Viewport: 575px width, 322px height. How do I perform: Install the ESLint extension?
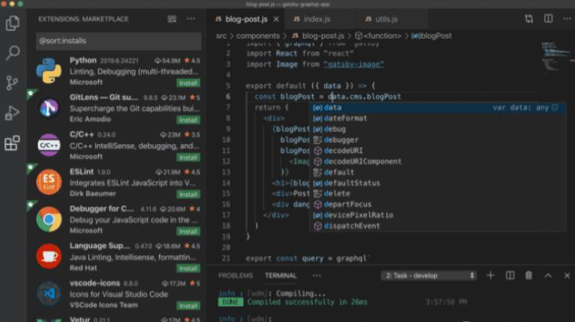[x=188, y=194]
